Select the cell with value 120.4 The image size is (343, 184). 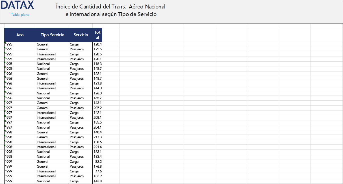click(x=97, y=44)
